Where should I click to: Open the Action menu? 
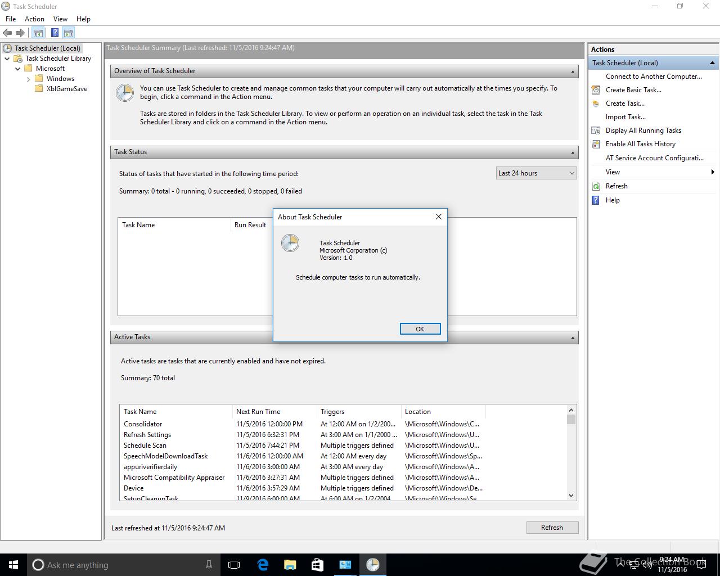click(34, 19)
